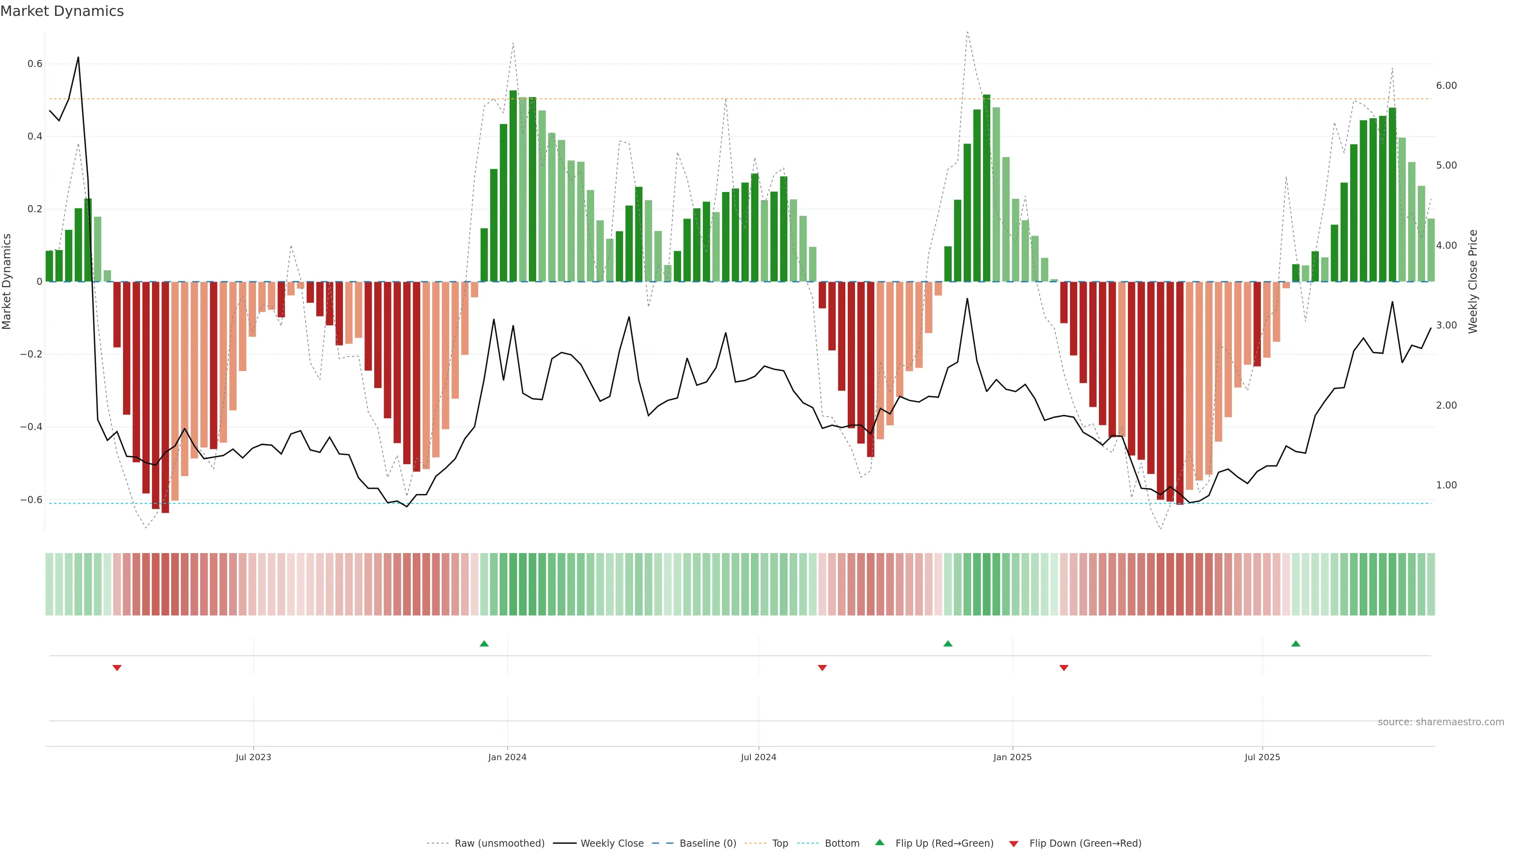This screenshot has width=1524, height=857.
Task: Toggle the Bottom legend entry
Action: coord(842,844)
